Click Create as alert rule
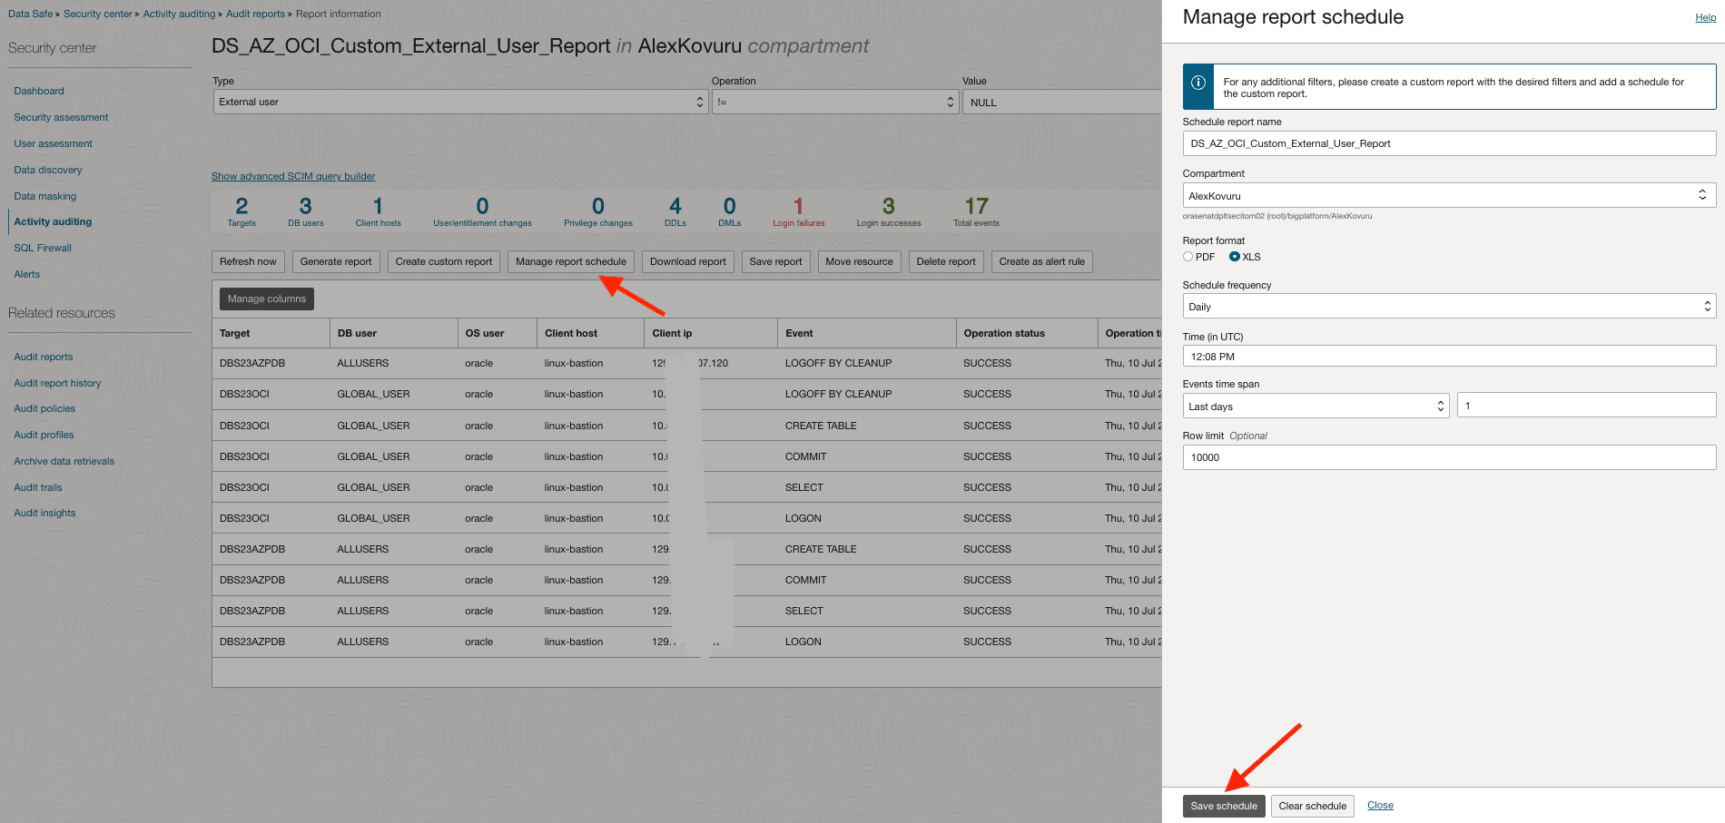1725x823 pixels. pyautogui.click(x=1041, y=261)
